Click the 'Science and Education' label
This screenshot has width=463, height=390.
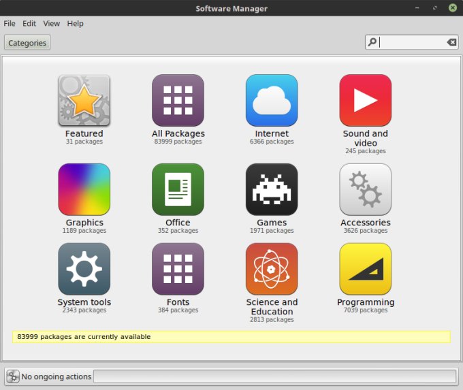(x=272, y=307)
